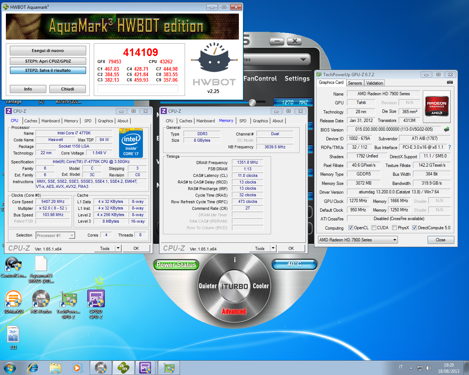The image size is (469, 375).
Task: Open CPUID CPU-Z desktop shortcut
Action: point(96,304)
